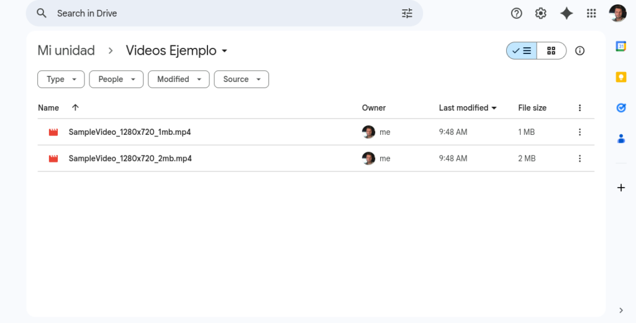Open Drive settings gear icon

pyautogui.click(x=541, y=14)
